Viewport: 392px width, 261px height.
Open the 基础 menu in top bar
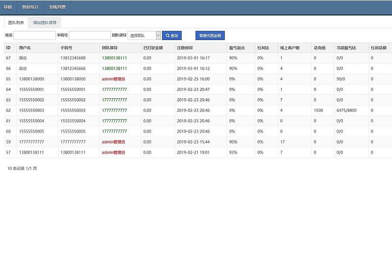point(8,7)
